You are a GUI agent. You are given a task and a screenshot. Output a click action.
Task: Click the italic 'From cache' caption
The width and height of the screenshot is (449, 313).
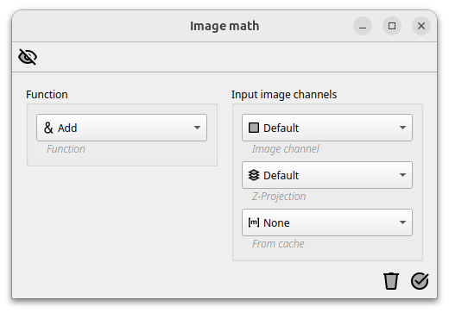click(278, 244)
